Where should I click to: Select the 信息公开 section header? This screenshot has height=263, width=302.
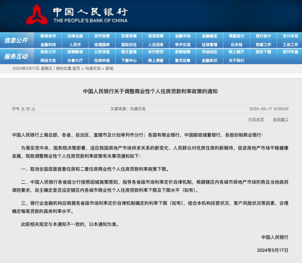16,40
